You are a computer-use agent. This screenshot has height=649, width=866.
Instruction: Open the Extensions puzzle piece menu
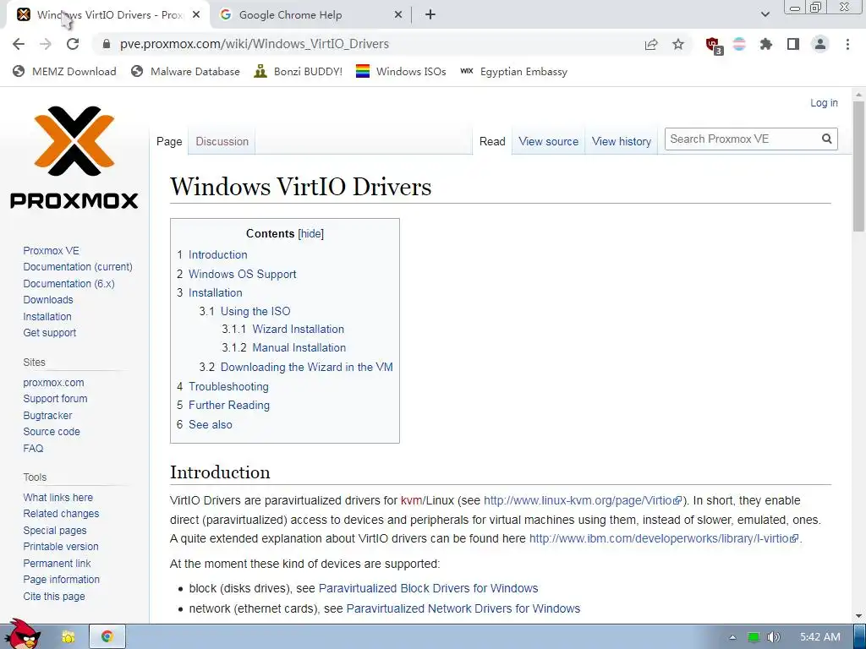click(x=766, y=44)
